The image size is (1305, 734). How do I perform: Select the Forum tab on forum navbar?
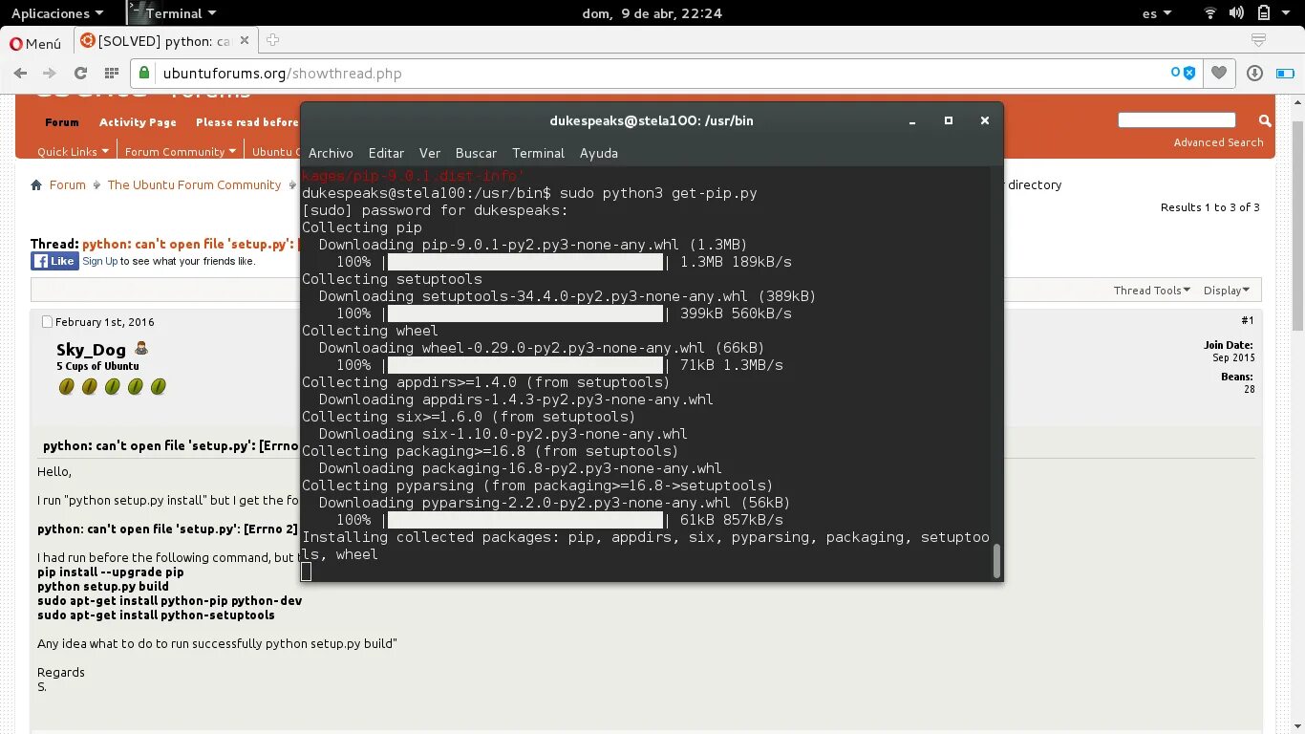tap(62, 122)
